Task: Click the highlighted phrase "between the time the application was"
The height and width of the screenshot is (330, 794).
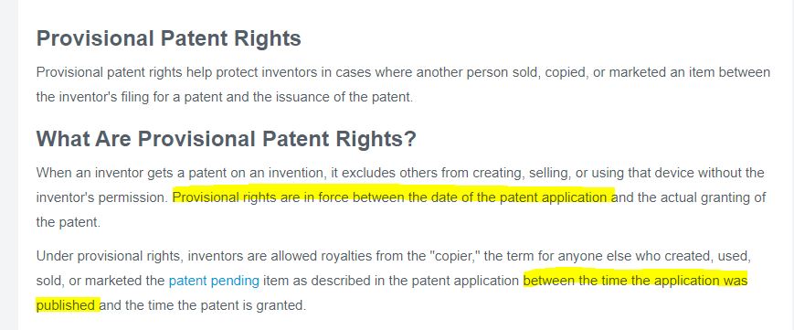Action: pyautogui.click(x=636, y=281)
